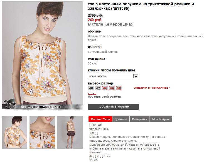Screen dimensions: 204x162
Task: Choose size 42
Action: (98, 88)
